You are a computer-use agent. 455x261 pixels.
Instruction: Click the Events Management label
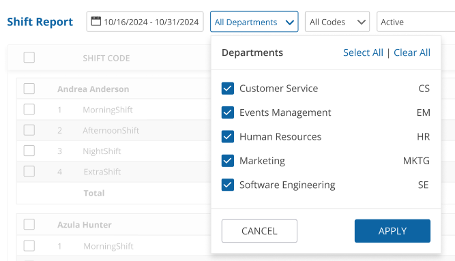click(x=285, y=112)
